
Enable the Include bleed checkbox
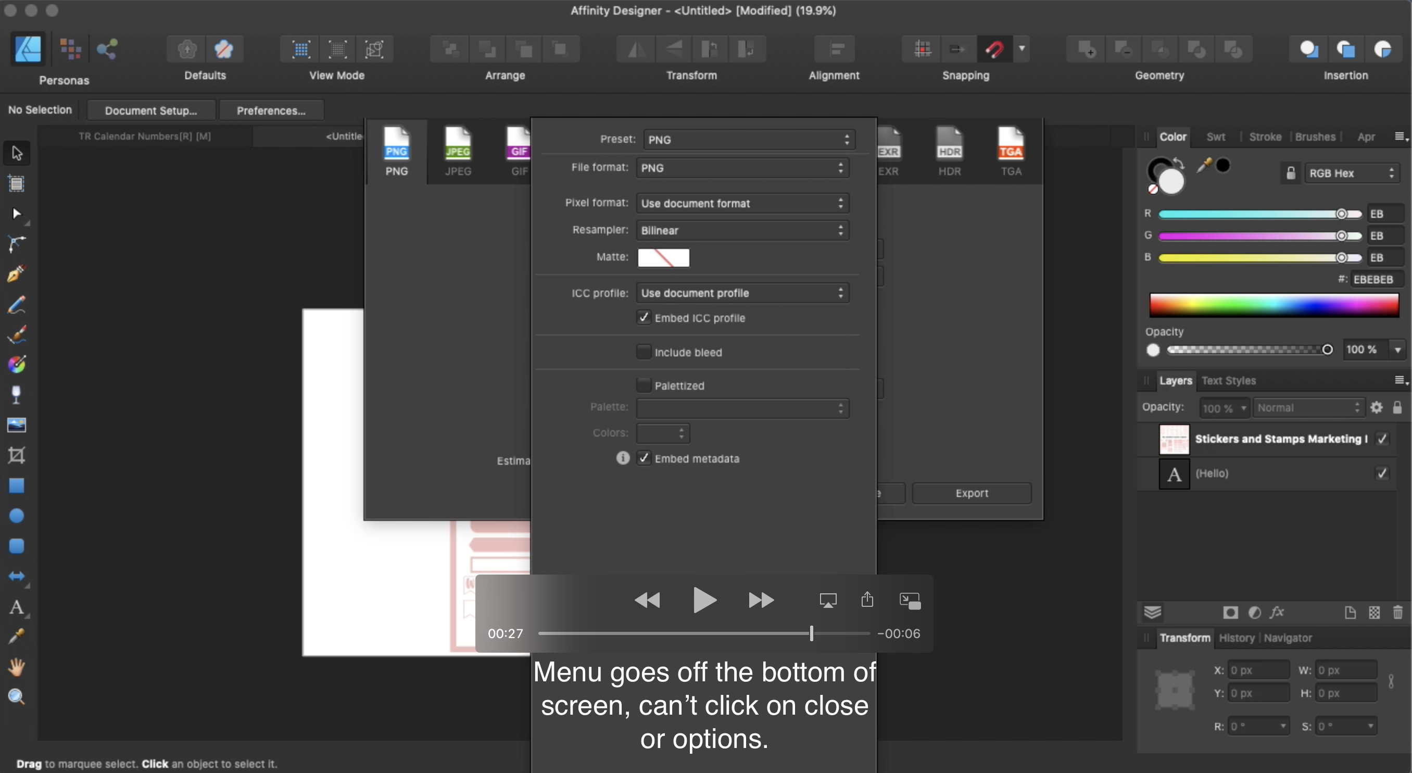pyautogui.click(x=644, y=352)
